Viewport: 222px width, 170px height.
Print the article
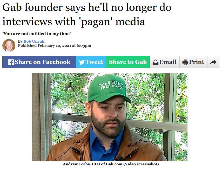click(193, 62)
